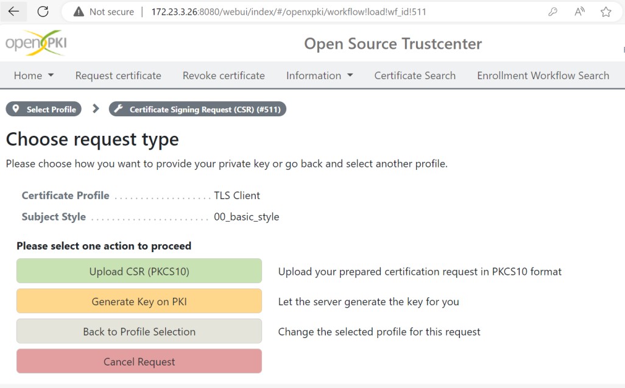Open the Revoke certificate menu item
The image size is (625, 388).
[x=224, y=76]
